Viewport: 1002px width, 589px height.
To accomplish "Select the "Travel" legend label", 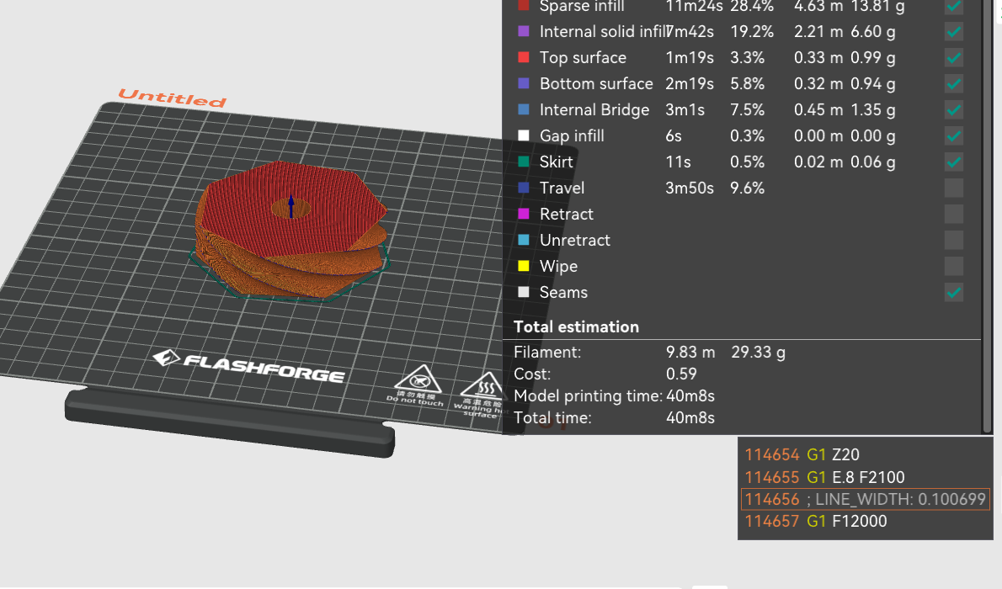I will (x=562, y=188).
